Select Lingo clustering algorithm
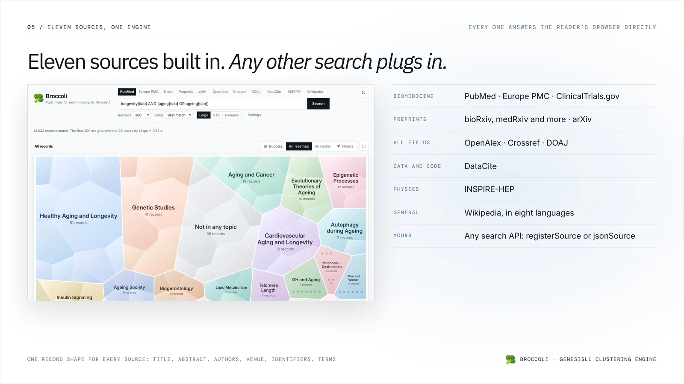The image size is (684, 384). 203,115
